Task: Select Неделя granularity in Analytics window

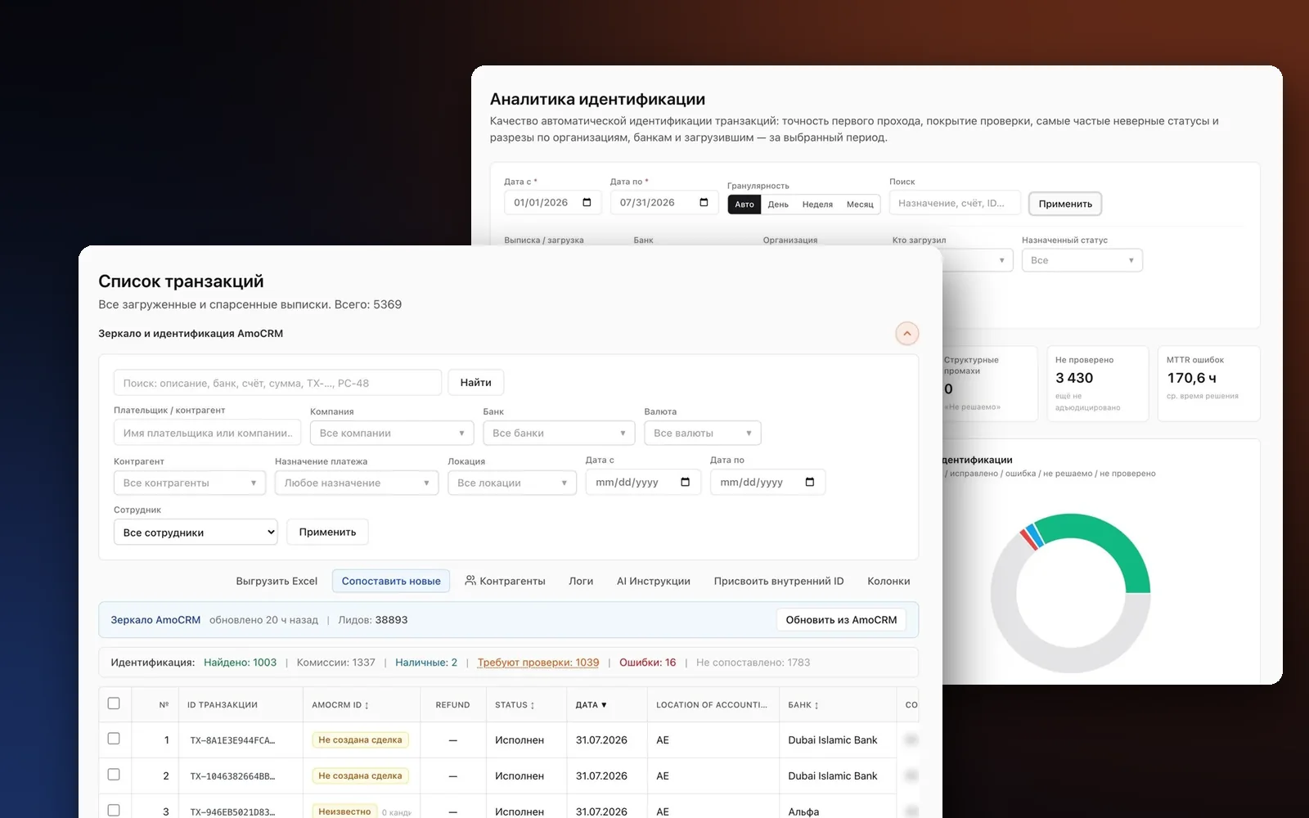Action: click(x=817, y=204)
